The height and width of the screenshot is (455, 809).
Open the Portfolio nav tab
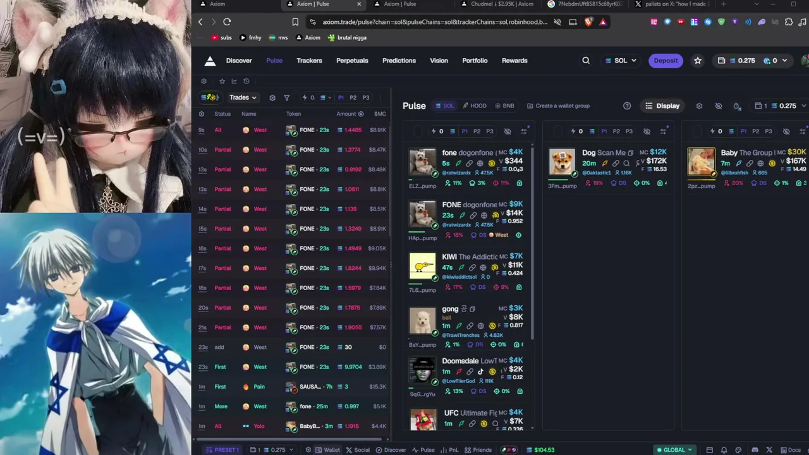[475, 61]
